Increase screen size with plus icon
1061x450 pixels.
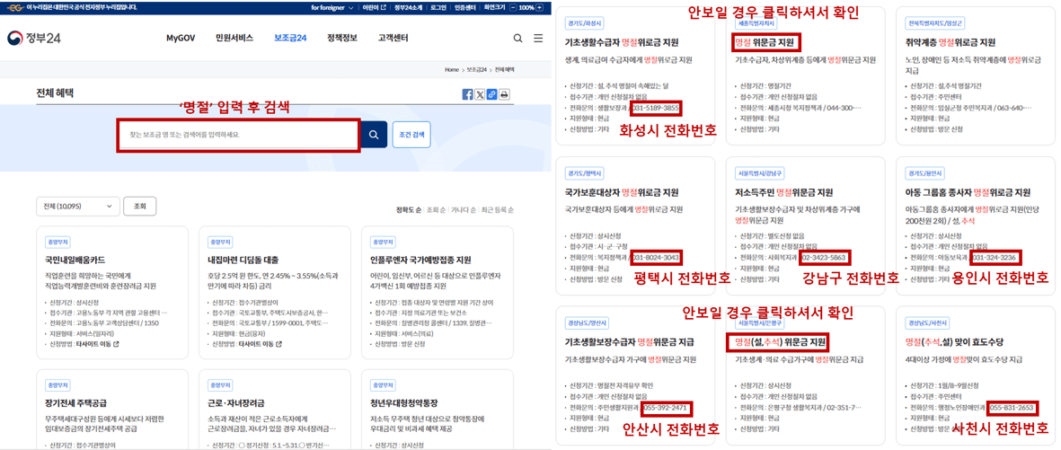pyautogui.click(x=539, y=7)
